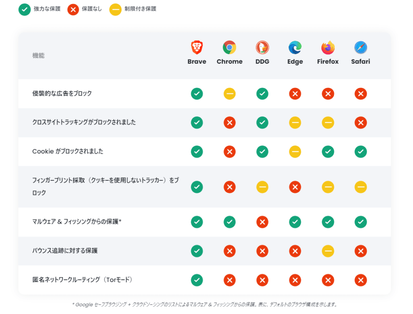
Task: Click Brave's check mark for 侵襲的な広告をブロック
Action: (x=197, y=94)
